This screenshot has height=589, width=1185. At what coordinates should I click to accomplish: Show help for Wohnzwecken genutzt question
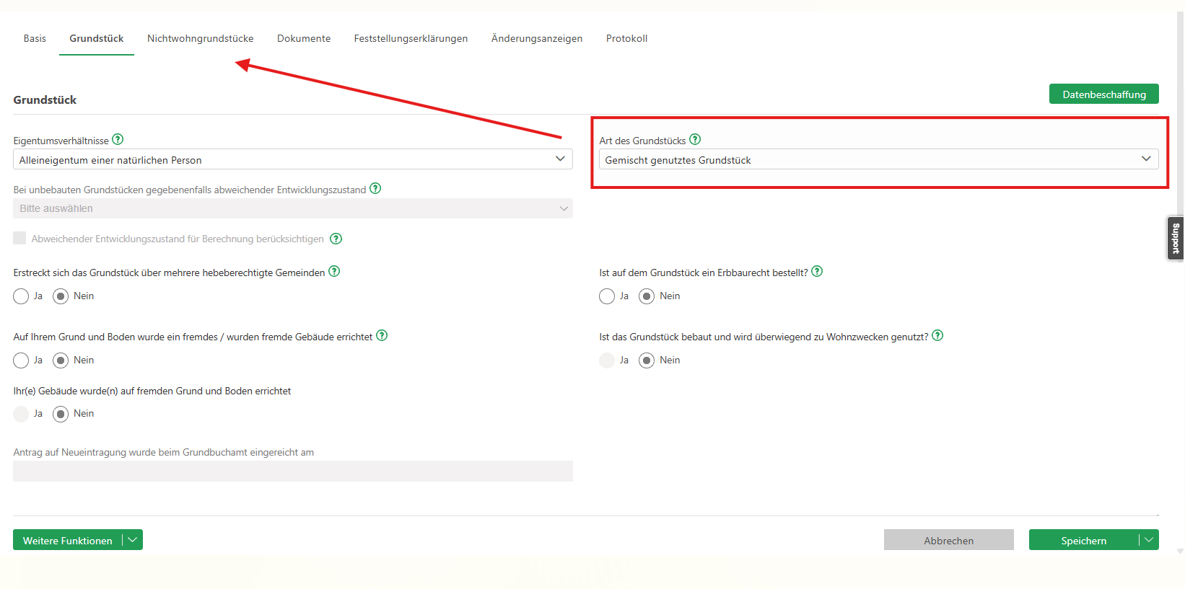tap(937, 336)
